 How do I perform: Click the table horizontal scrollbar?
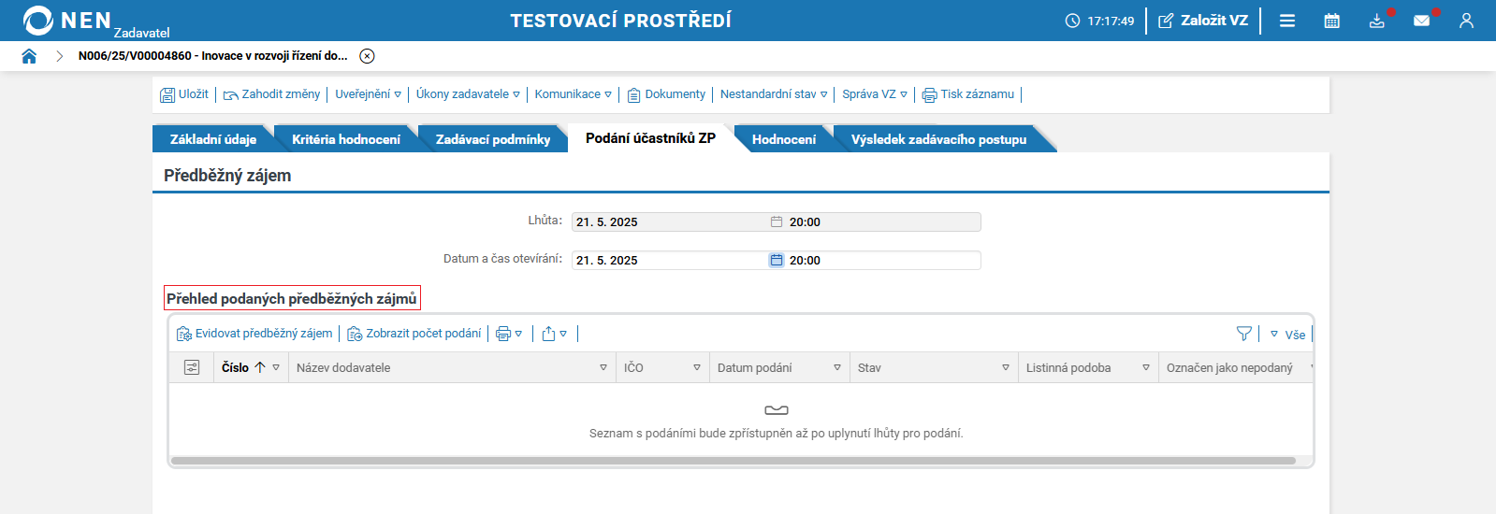[733, 461]
